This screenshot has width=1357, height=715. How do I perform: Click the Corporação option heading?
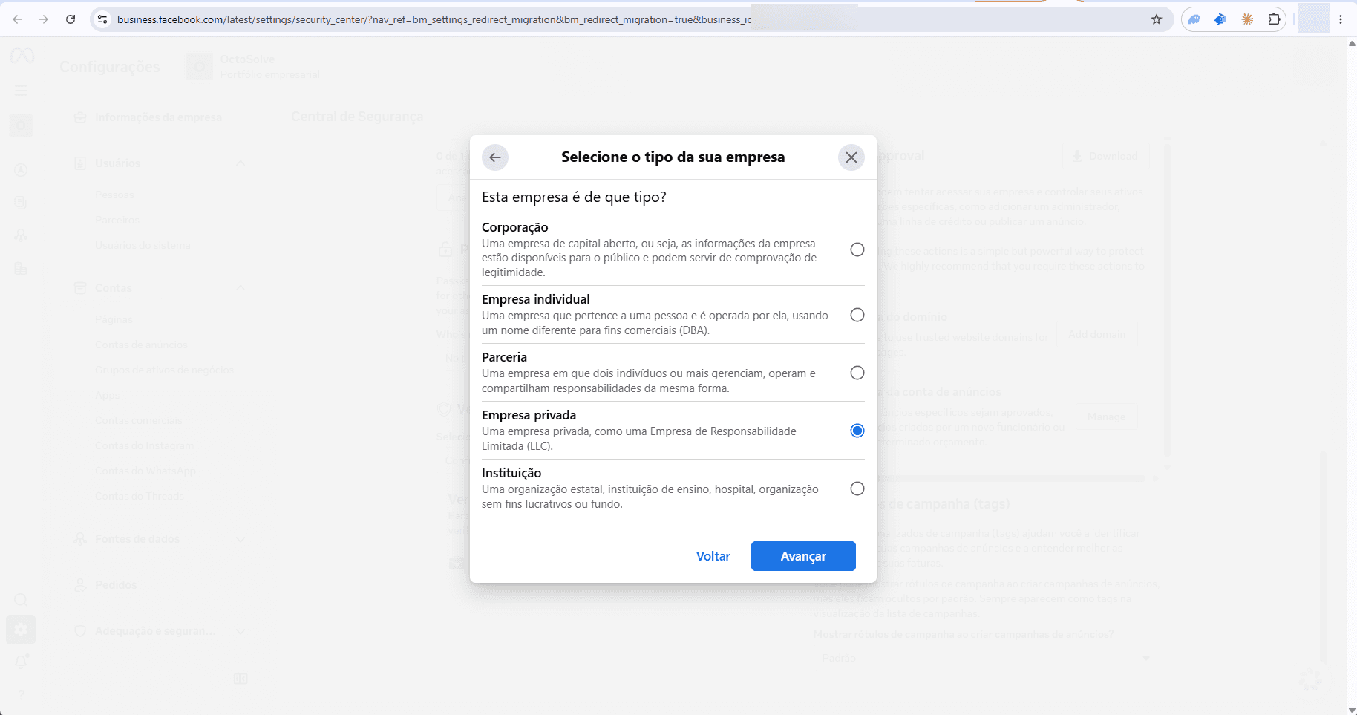514,227
